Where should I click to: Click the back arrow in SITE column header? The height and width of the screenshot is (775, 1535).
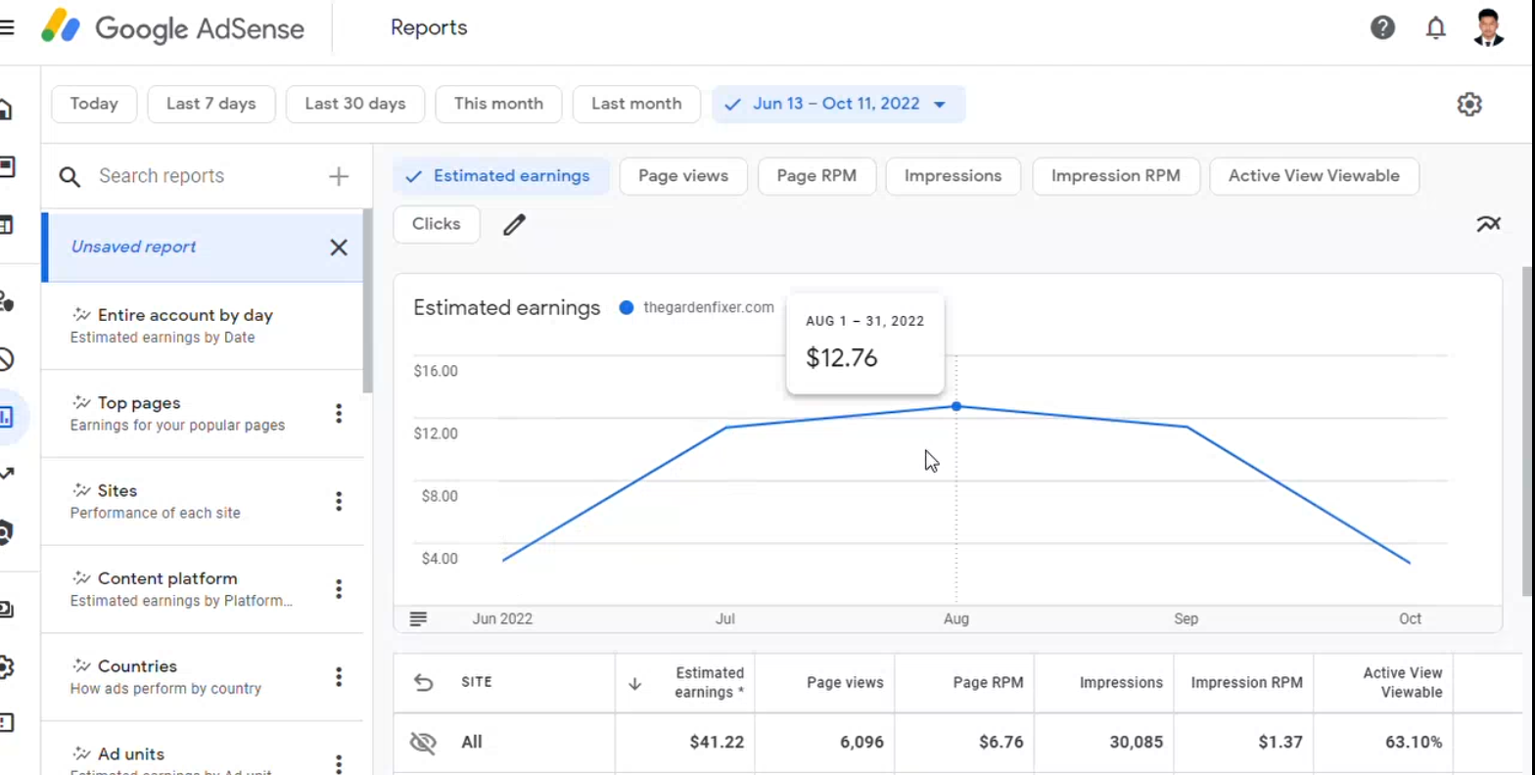coord(423,682)
